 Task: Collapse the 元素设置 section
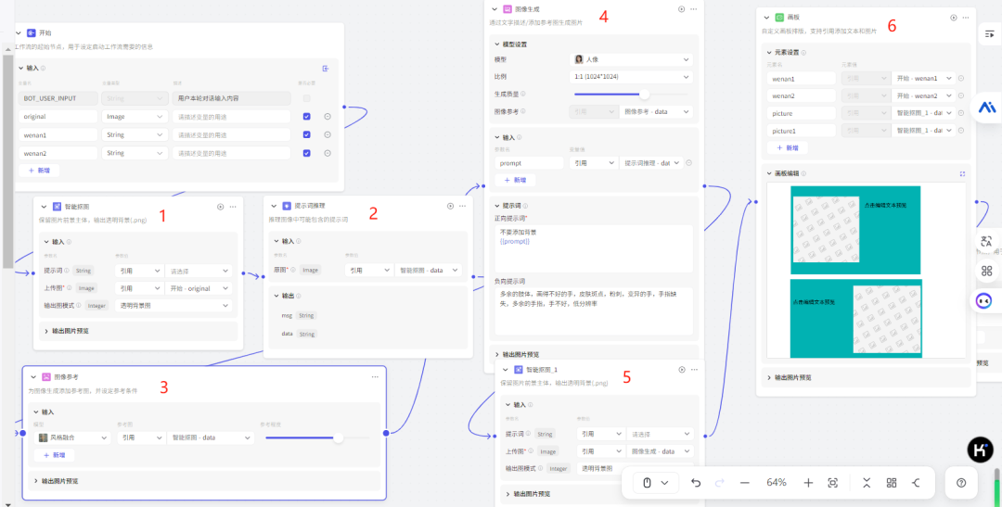pos(769,53)
